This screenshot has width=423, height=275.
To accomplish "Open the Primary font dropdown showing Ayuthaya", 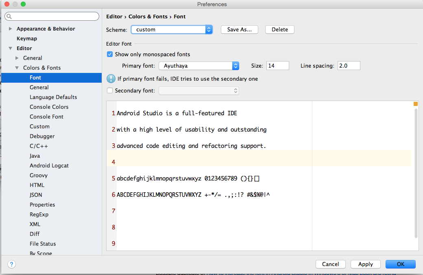I will [x=199, y=66].
